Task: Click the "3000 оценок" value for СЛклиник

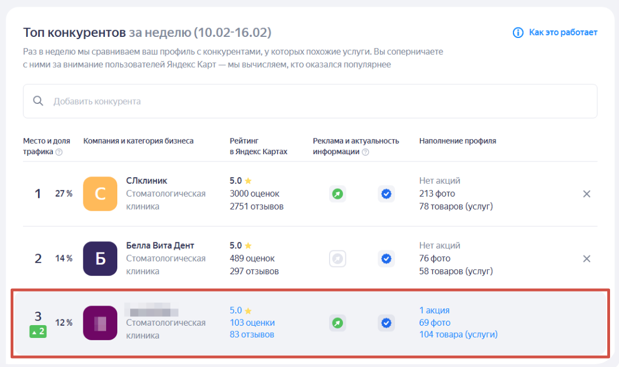Action: pyautogui.click(x=255, y=193)
